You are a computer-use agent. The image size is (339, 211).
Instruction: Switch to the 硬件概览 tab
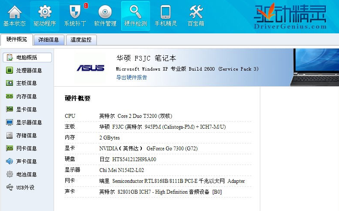point(16,39)
